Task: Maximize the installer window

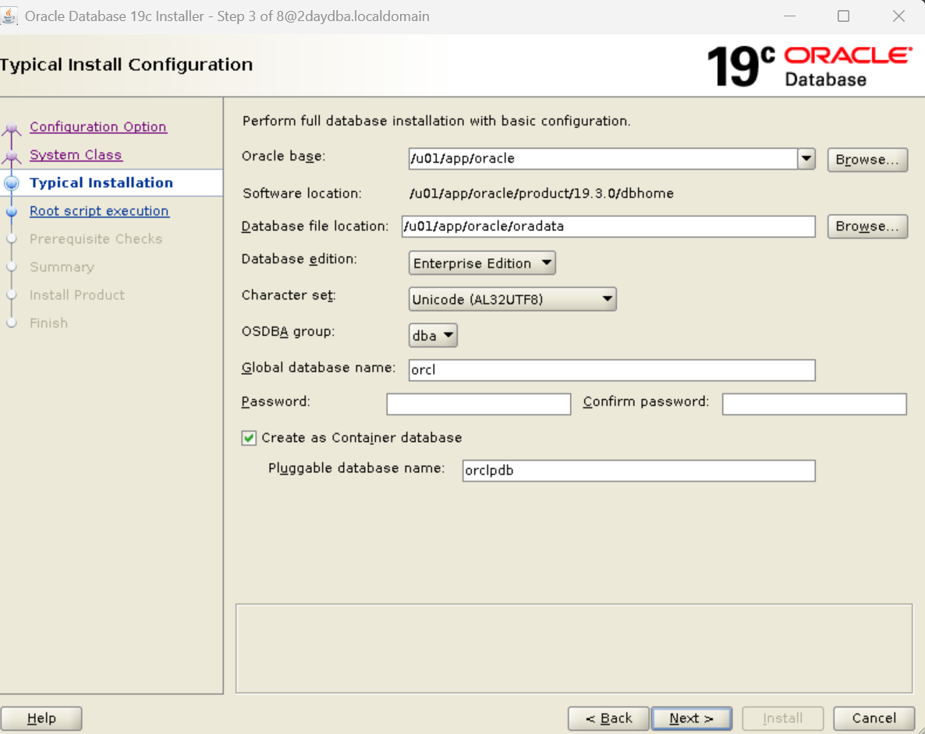Action: [844, 16]
